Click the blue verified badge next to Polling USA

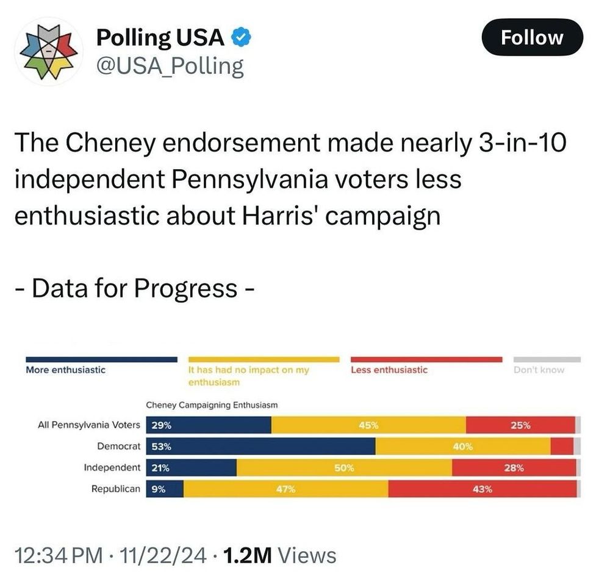pyautogui.click(x=240, y=36)
